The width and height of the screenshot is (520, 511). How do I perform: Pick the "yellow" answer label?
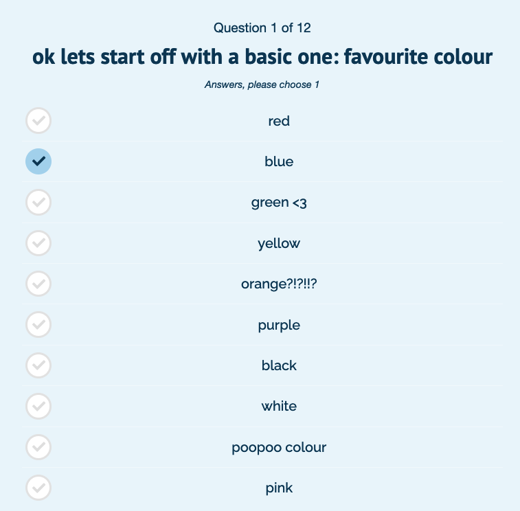coord(279,243)
